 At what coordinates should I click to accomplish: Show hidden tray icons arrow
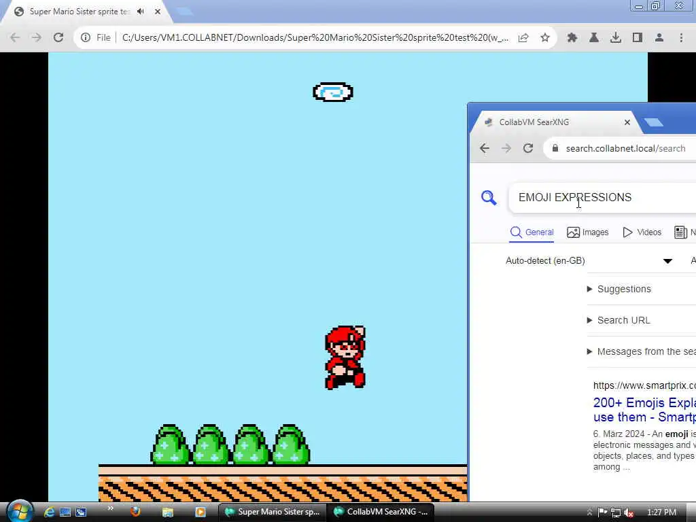pyautogui.click(x=589, y=512)
